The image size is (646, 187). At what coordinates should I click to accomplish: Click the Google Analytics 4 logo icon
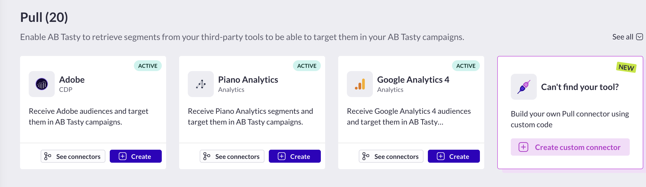pos(360,84)
